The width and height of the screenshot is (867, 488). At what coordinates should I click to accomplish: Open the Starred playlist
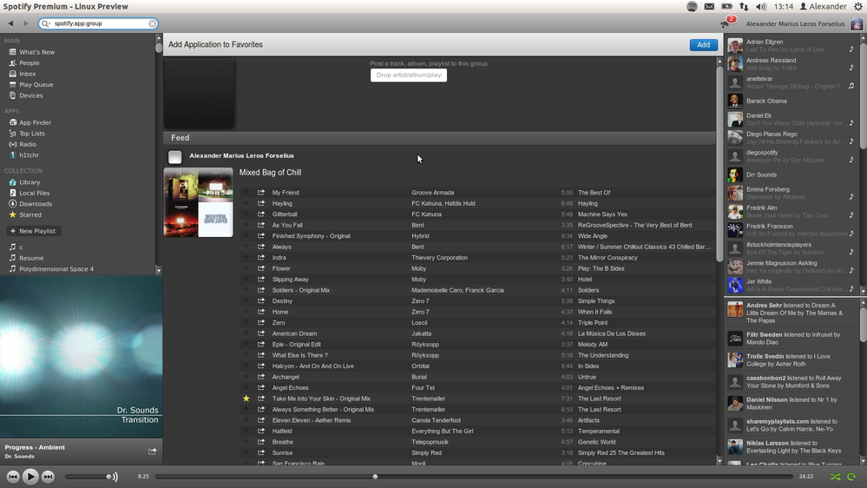point(30,214)
